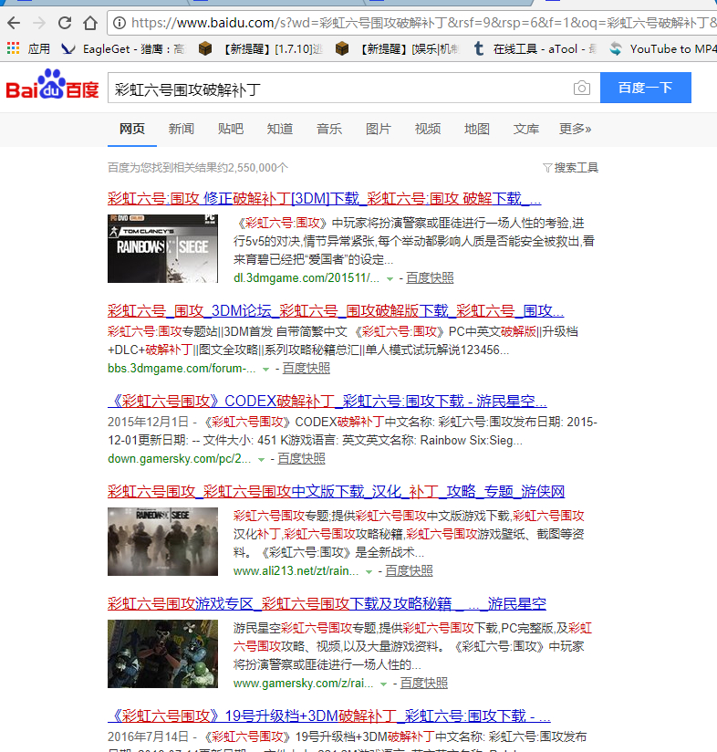717x752 pixels.
Task: Click the down.gamersky.com/pc URL text
Action: (180, 458)
